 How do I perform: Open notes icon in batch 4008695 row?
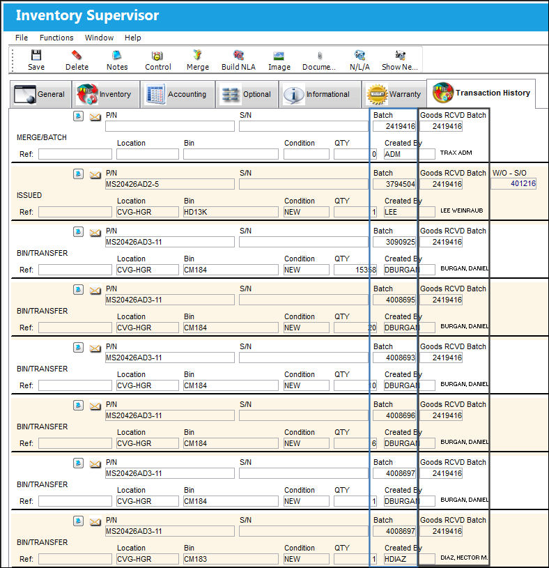pyautogui.click(x=78, y=289)
